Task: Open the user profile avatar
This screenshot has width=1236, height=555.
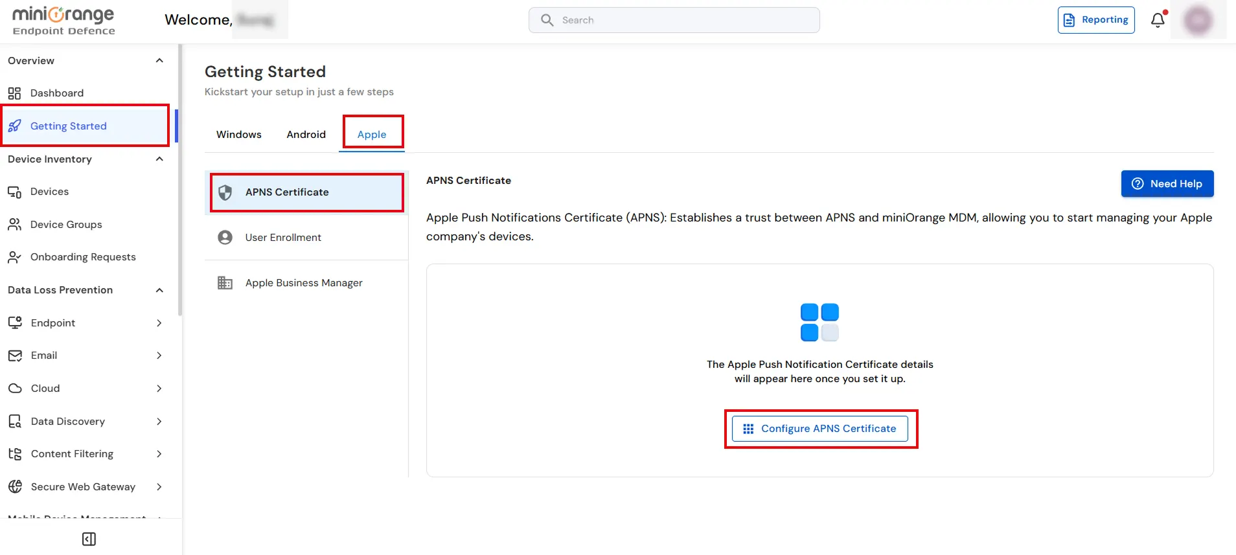Action: tap(1198, 20)
